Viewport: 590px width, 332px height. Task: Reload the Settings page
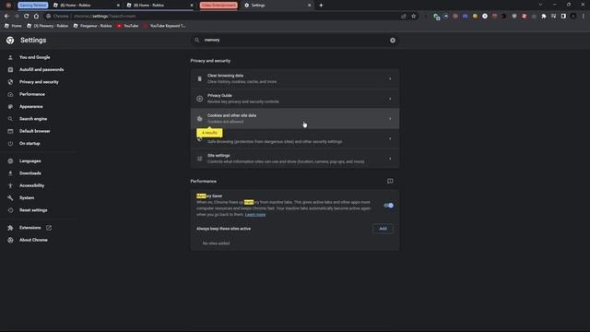tap(27, 17)
